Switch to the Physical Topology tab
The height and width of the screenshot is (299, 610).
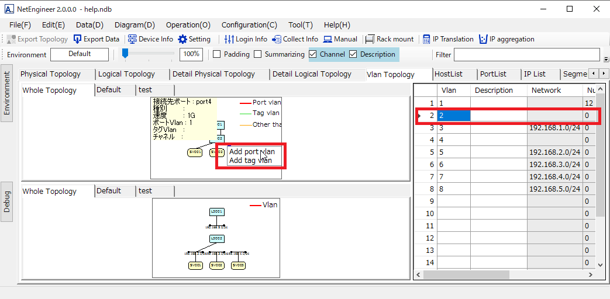[x=50, y=74]
